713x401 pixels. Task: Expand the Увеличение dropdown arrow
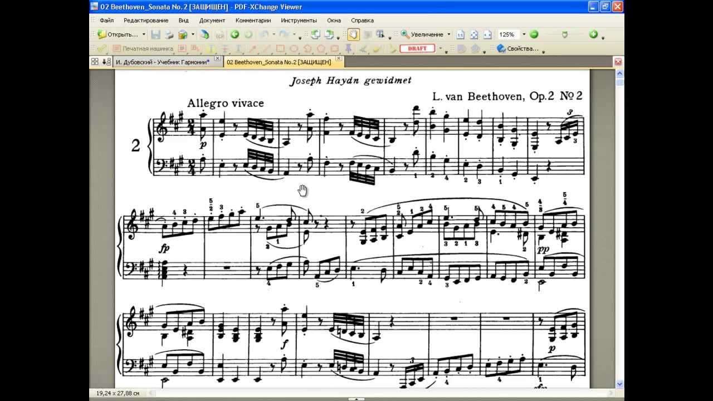point(449,35)
